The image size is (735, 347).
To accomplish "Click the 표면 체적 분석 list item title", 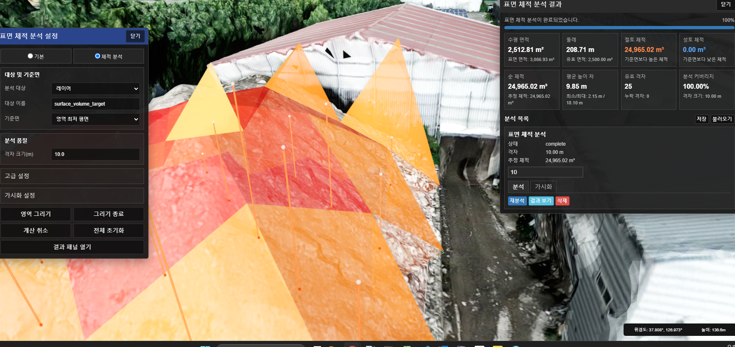I will coord(527,134).
